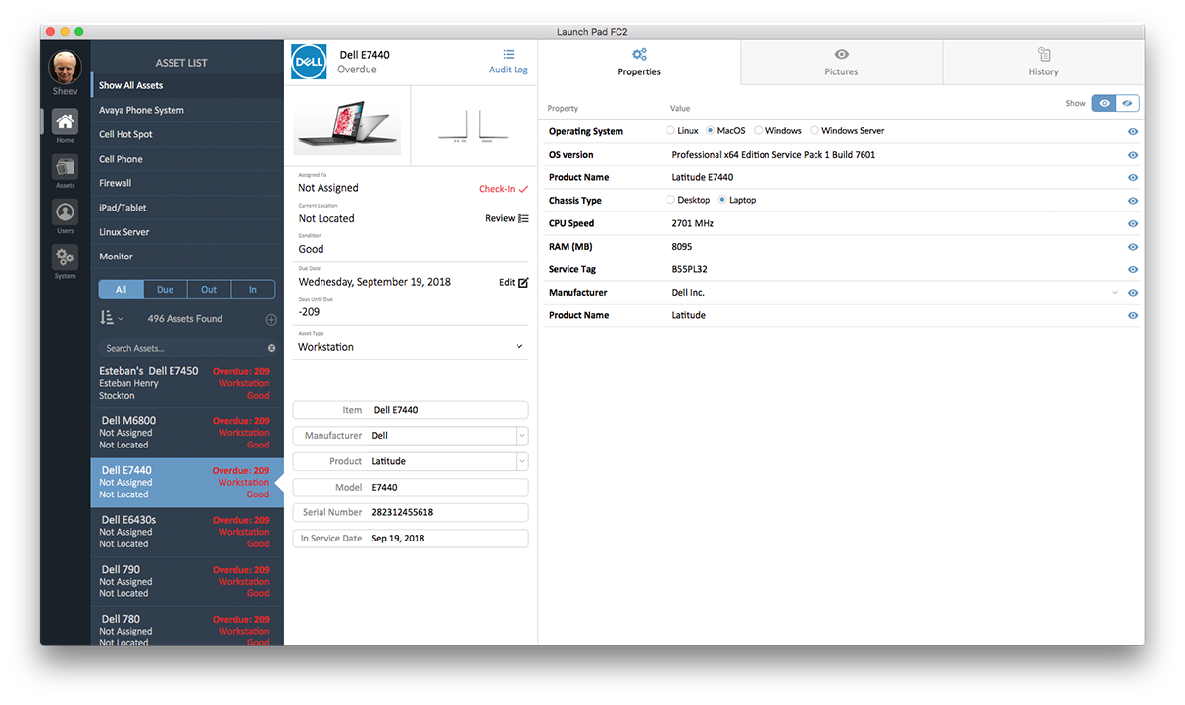Edit the due date
The image size is (1185, 705).
click(514, 282)
